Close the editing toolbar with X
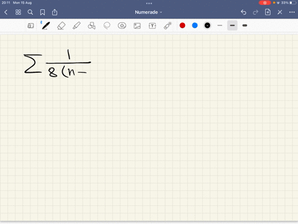This screenshot has width=298, height=224. point(280,12)
